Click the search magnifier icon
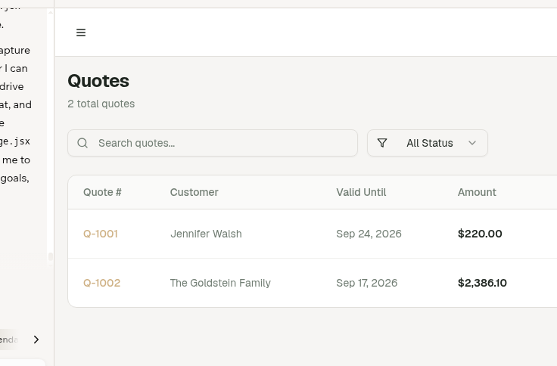The height and width of the screenshot is (366, 557). coord(82,143)
